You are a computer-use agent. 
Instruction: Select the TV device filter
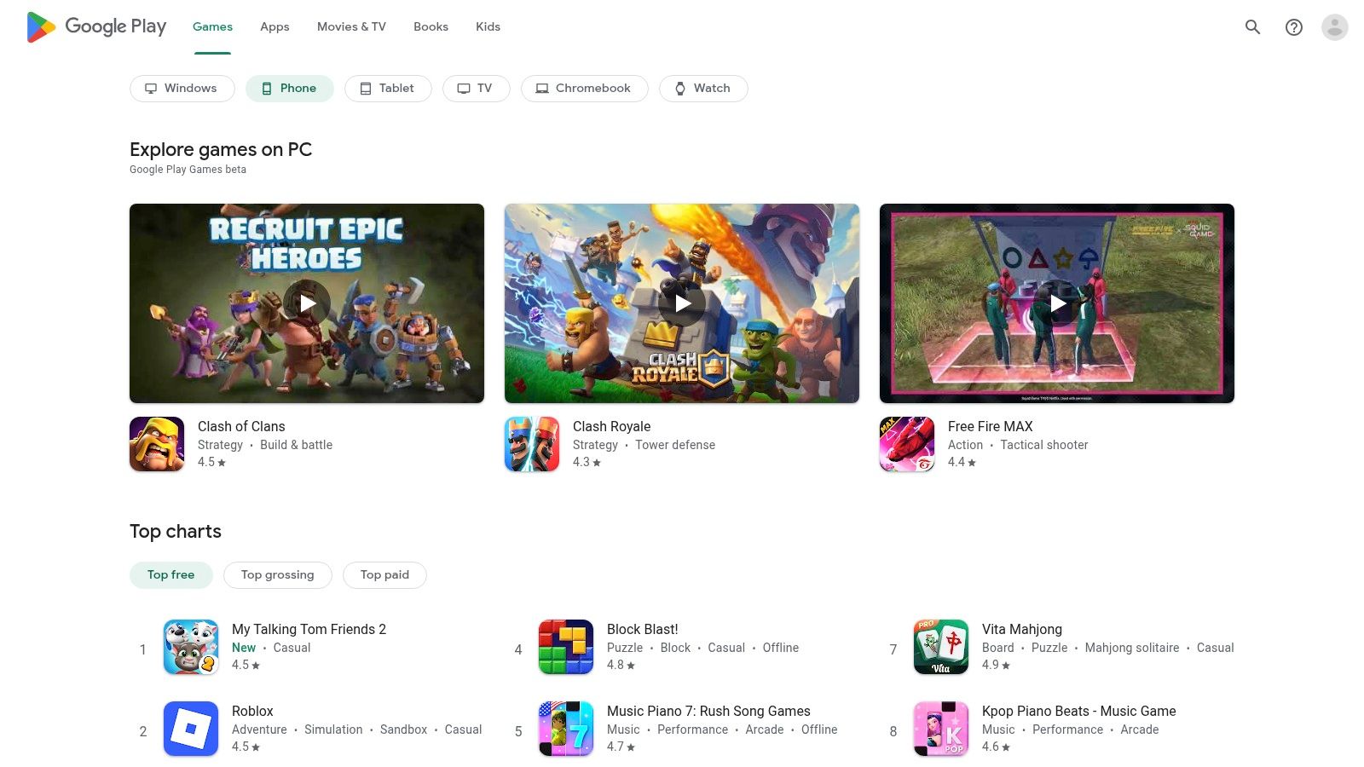[x=476, y=88]
